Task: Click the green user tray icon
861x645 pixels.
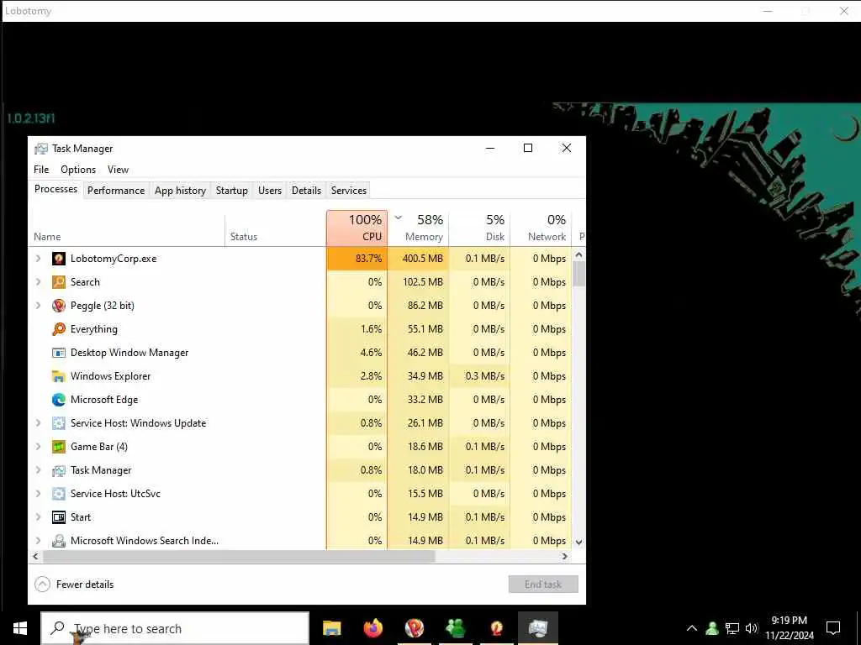Action: coord(712,628)
